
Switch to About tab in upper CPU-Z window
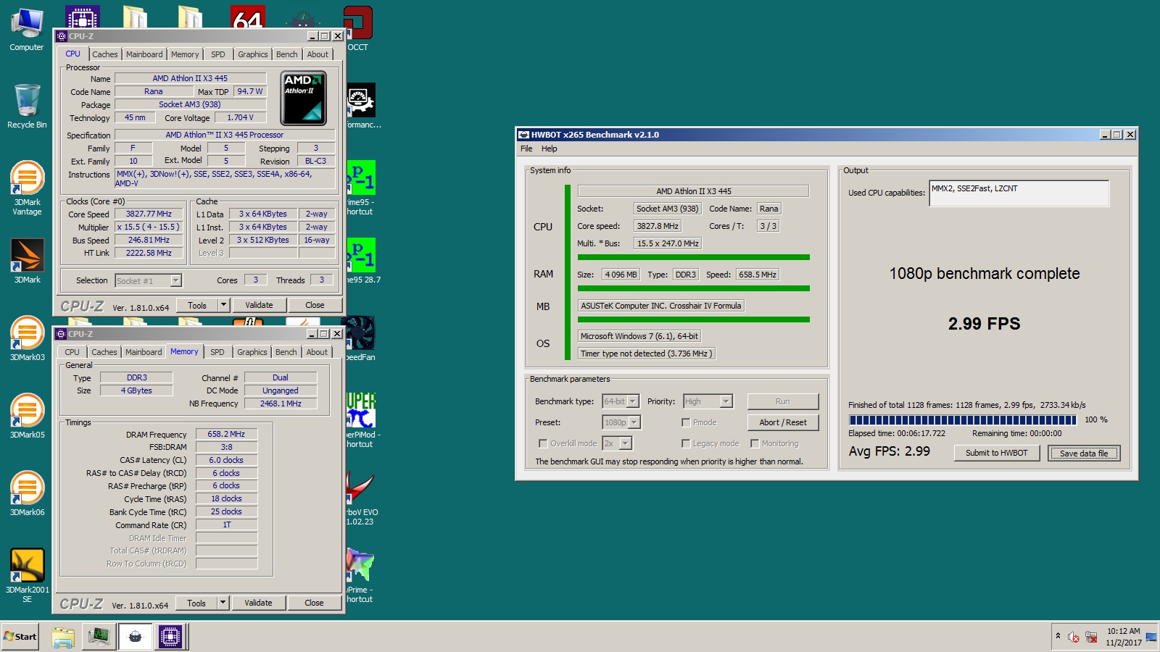click(x=318, y=54)
